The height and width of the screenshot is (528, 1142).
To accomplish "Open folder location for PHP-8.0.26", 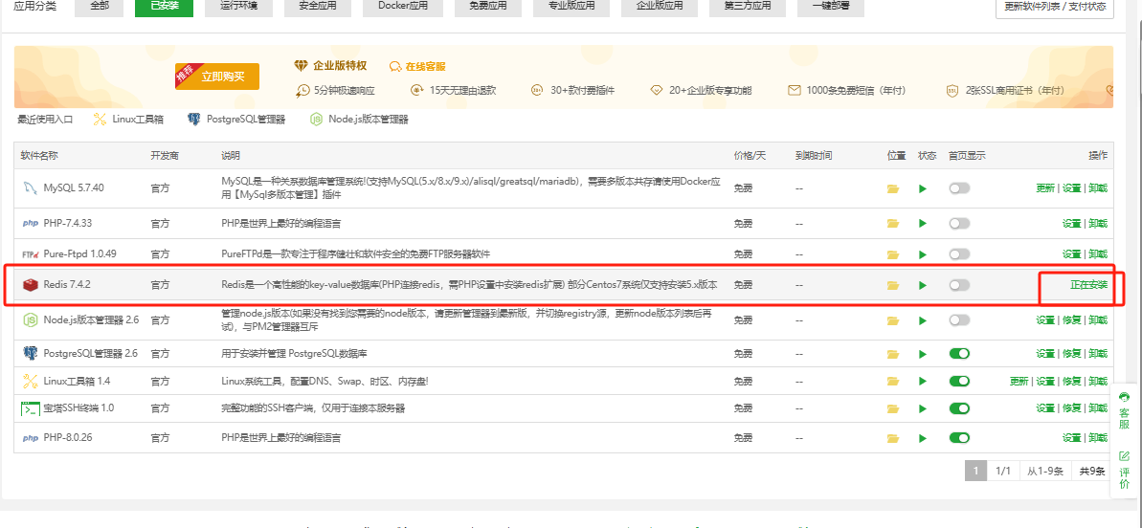I will click(x=893, y=438).
